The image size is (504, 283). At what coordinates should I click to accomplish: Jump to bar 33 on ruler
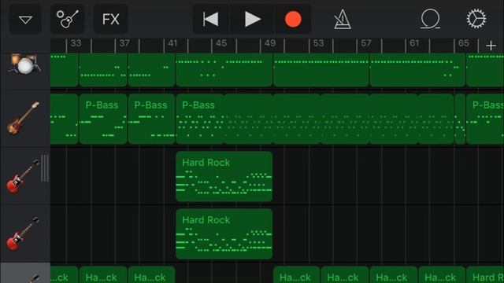(x=76, y=43)
